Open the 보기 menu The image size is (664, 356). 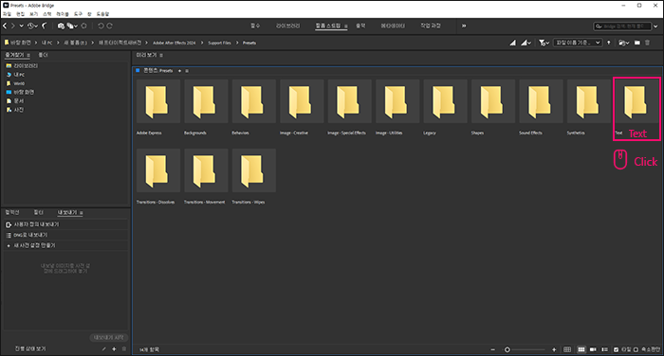click(x=33, y=14)
